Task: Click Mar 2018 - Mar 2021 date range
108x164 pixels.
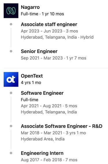Action: pyautogui.click(x=41, y=133)
